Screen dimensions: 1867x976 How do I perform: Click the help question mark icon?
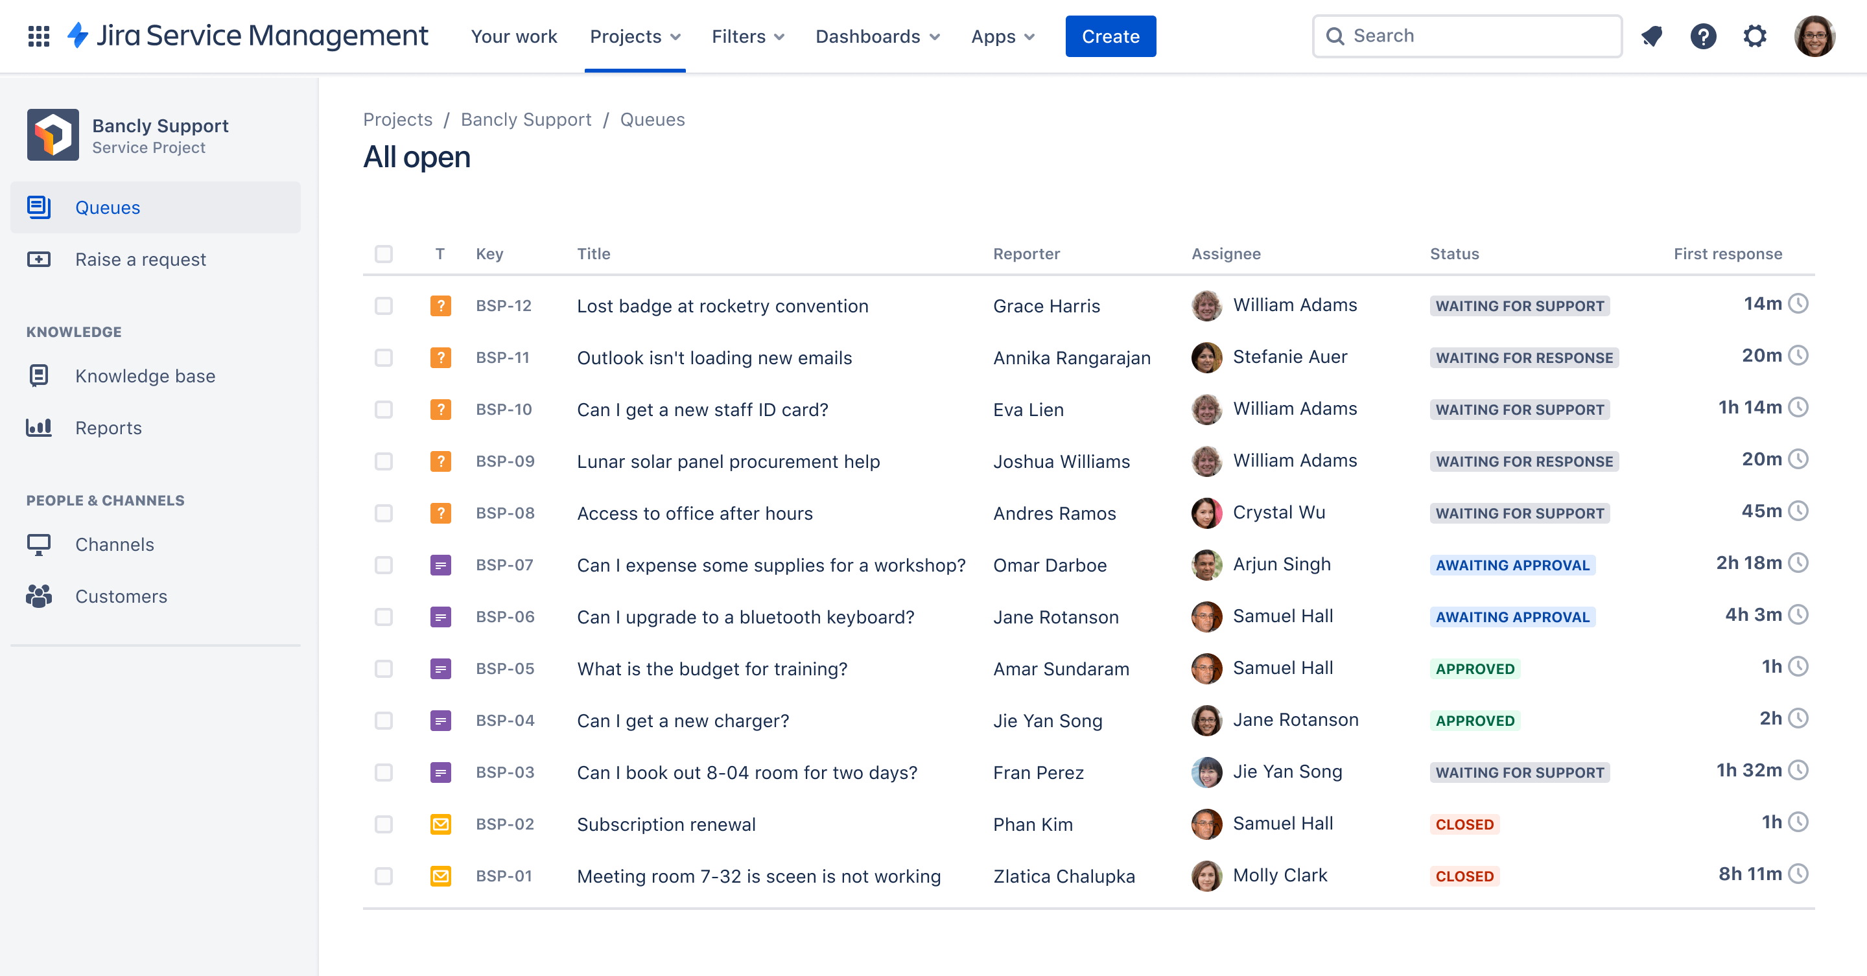tap(1704, 36)
